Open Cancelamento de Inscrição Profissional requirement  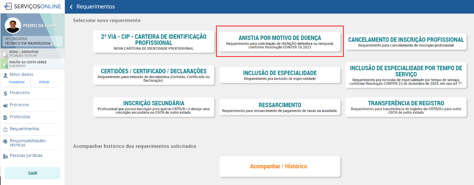(406, 42)
